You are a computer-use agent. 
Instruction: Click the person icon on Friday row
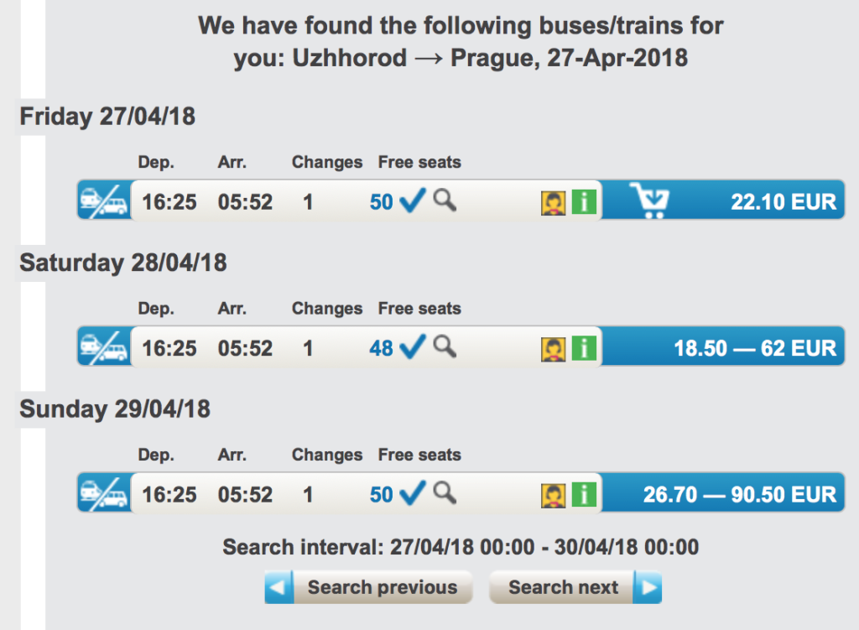point(553,202)
